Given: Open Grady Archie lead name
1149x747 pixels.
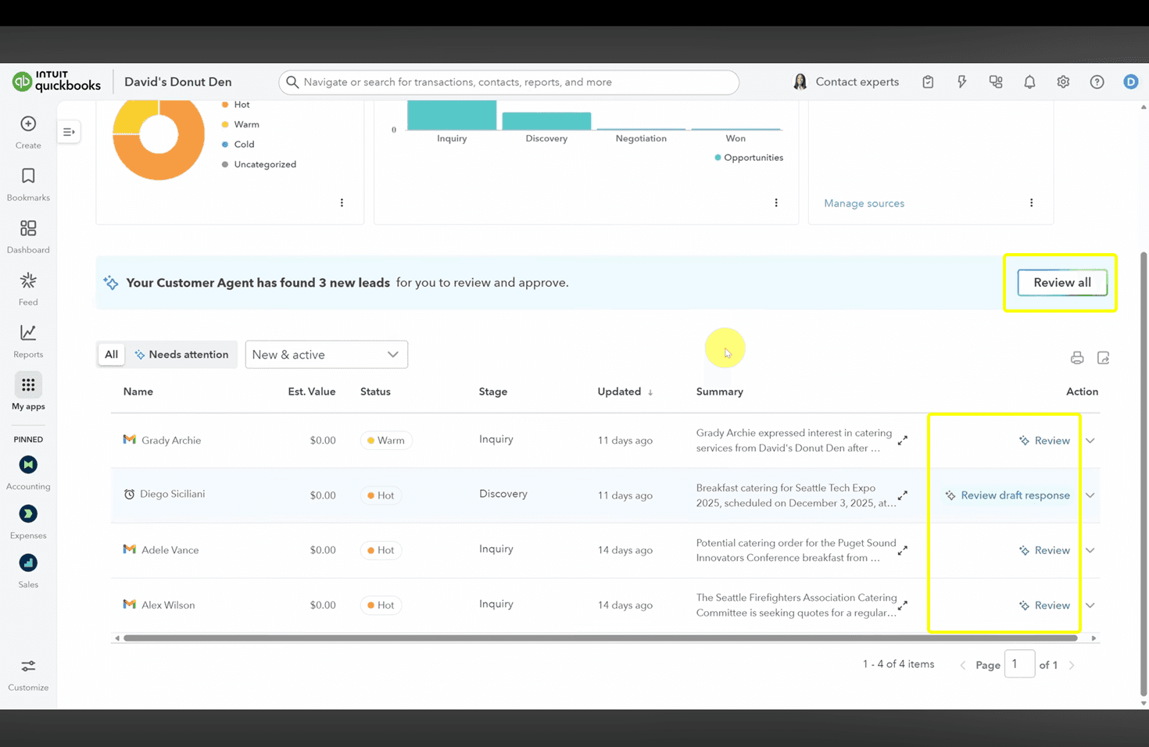Looking at the screenshot, I should (171, 441).
